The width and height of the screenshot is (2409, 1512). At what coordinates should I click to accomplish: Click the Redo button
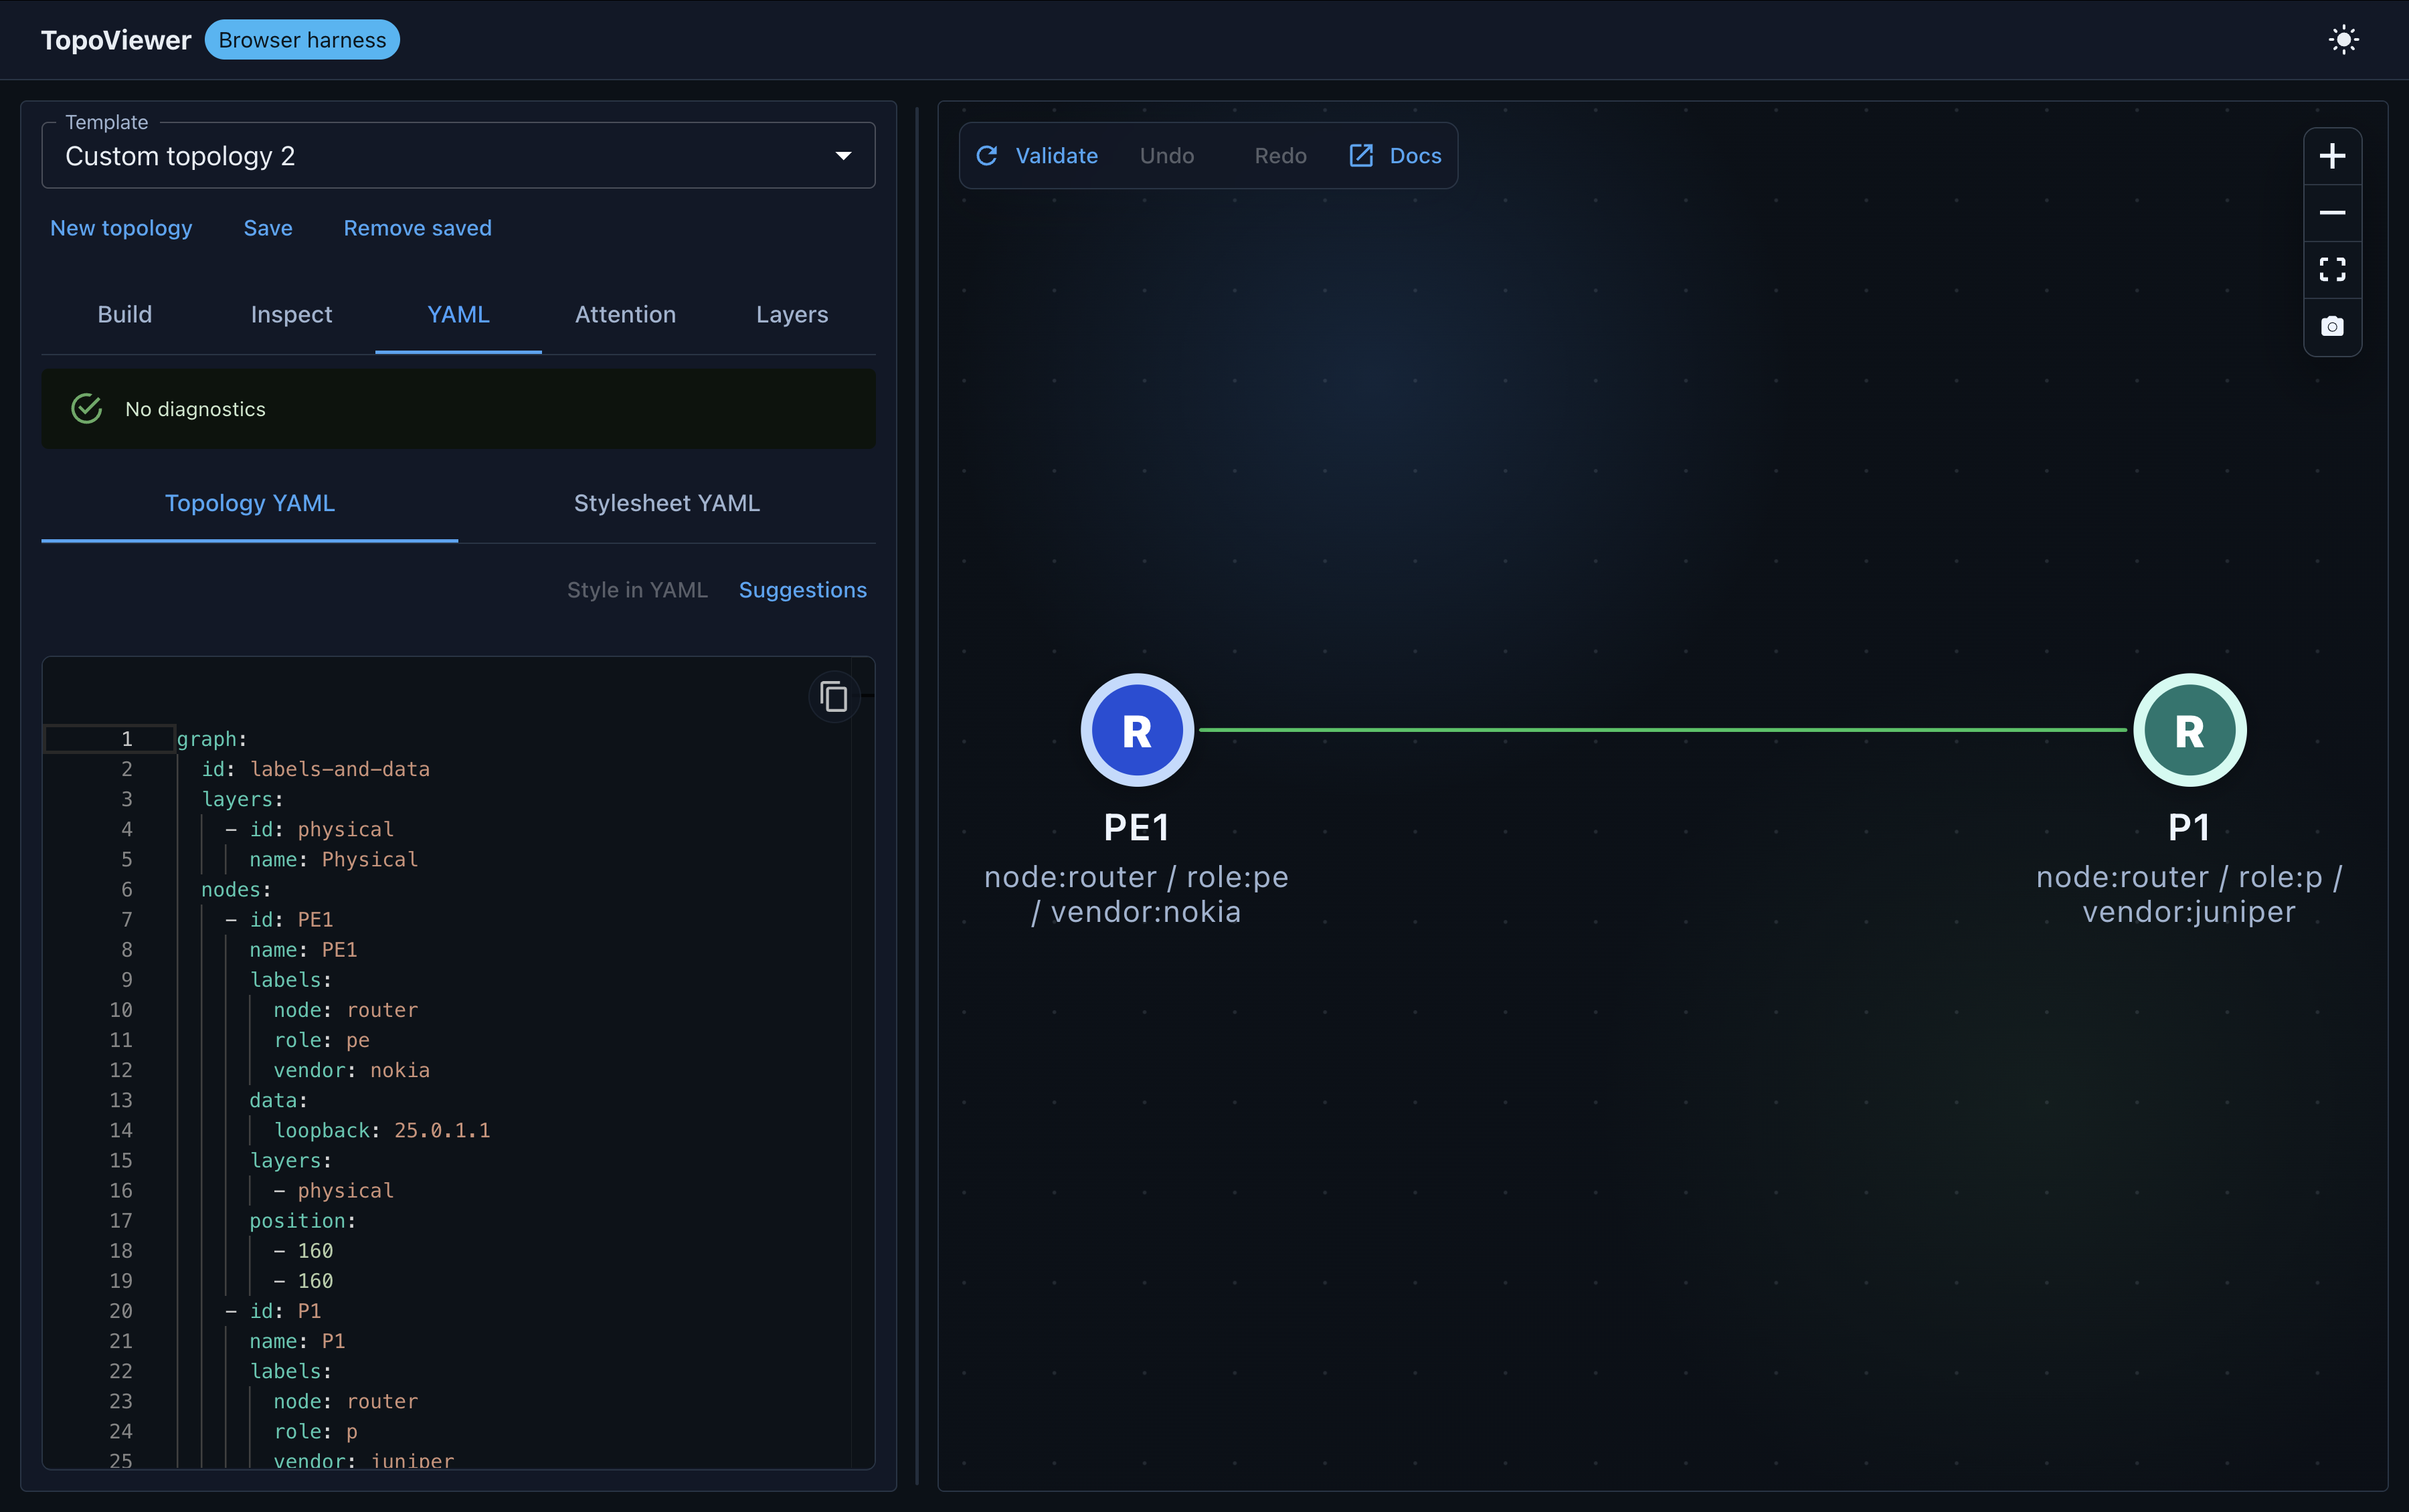click(x=1280, y=156)
